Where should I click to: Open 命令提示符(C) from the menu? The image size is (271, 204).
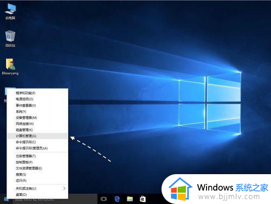coord(37,142)
